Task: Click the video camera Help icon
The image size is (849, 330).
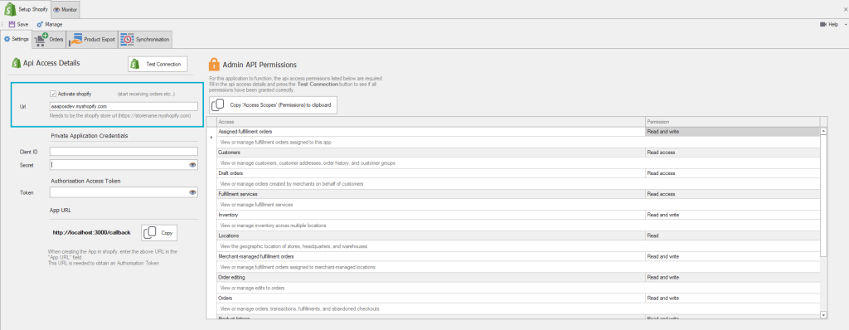Action: pos(823,24)
